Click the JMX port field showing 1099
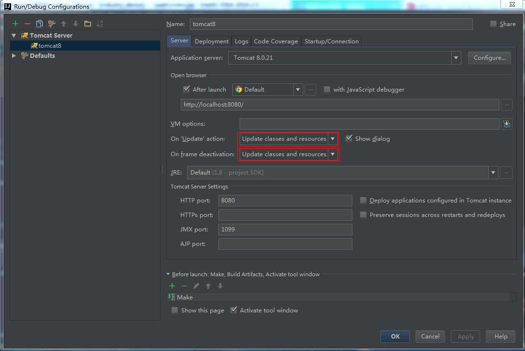525x351 pixels. pos(285,229)
